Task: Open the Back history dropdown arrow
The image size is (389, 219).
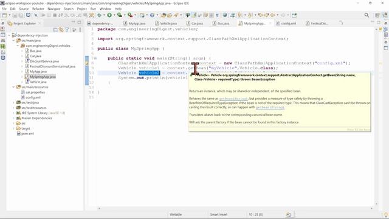Action: 278,15
